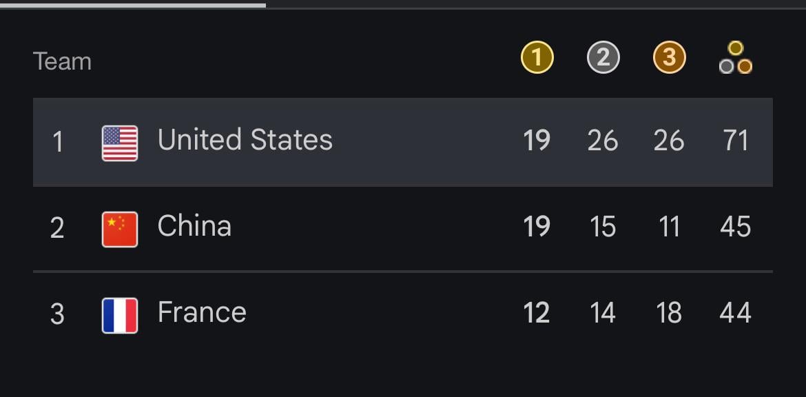Click rank number 3 beside France
The height and width of the screenshot is (397, 806).
point(58,315)
